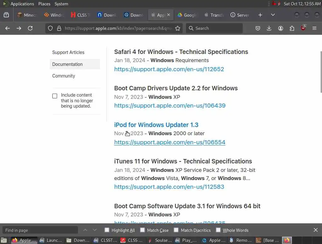Image resolution: width=322 pixels, height=244 pixels.
Task: Open the Places menu
Action: pos(44,4)
